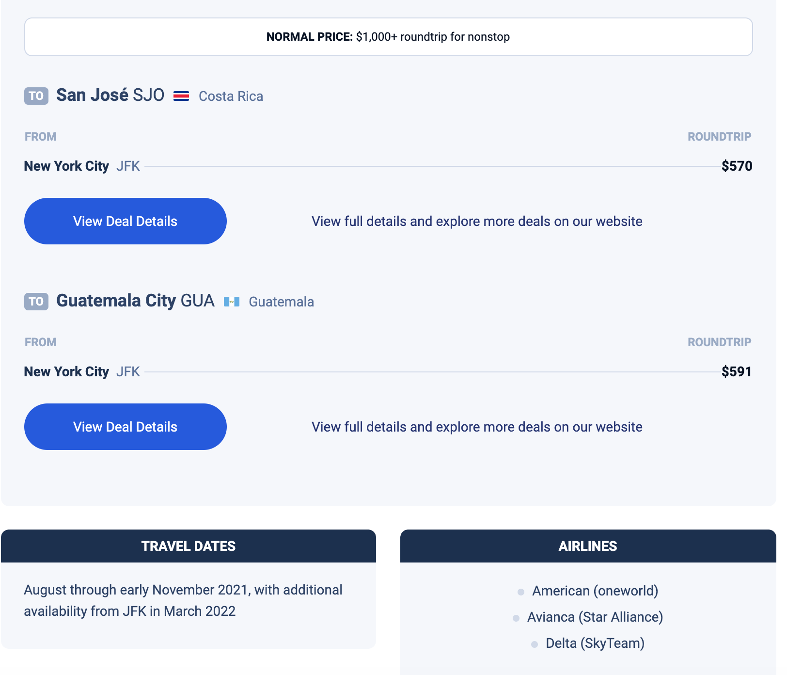This screenshot has height=675, width=787.
Task: Click the Guatemala country label
Action: (x=282, y=302)
